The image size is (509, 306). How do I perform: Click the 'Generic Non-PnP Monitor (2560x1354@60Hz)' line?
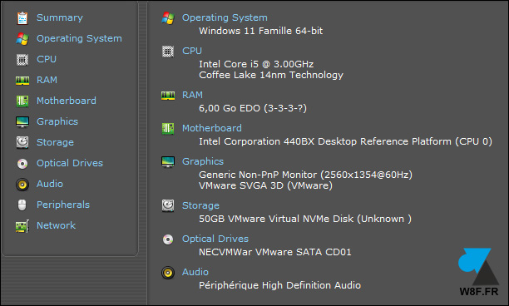point(305,175)
